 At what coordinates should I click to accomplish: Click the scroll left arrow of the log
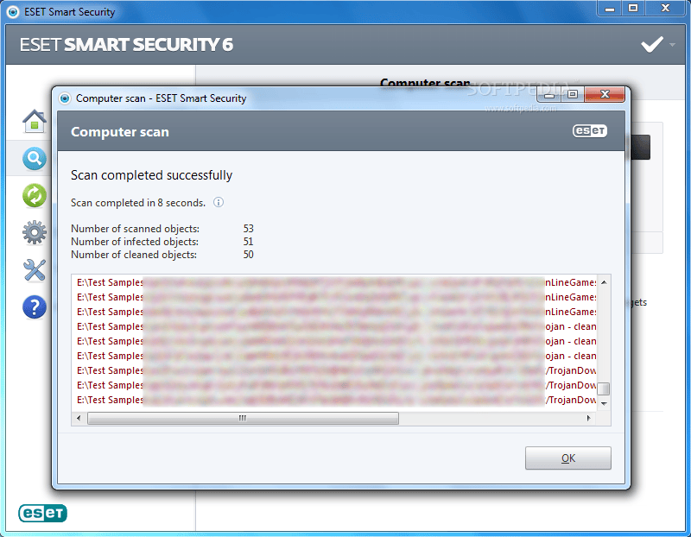pyautogui.click(x=79, y=418)
